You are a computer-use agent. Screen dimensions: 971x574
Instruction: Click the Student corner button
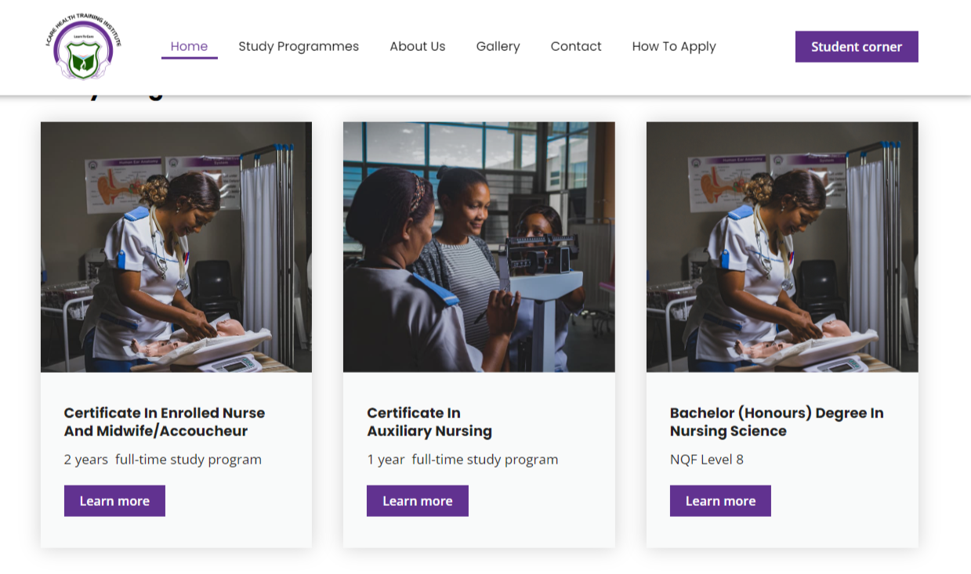pyautogui.click(x=856, y=46)
